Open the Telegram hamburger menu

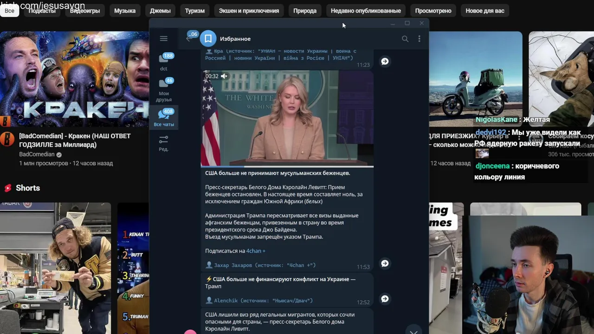point(163,39)
